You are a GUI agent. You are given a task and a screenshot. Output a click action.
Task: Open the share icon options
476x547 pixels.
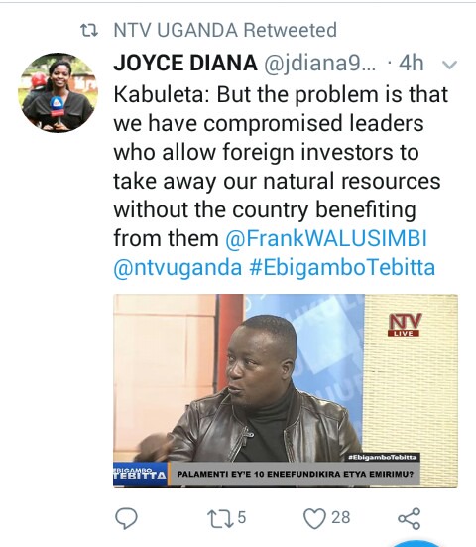tap(410, 518)
